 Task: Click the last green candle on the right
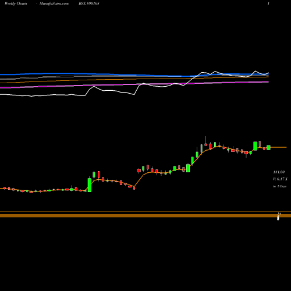tap(268, 147)
